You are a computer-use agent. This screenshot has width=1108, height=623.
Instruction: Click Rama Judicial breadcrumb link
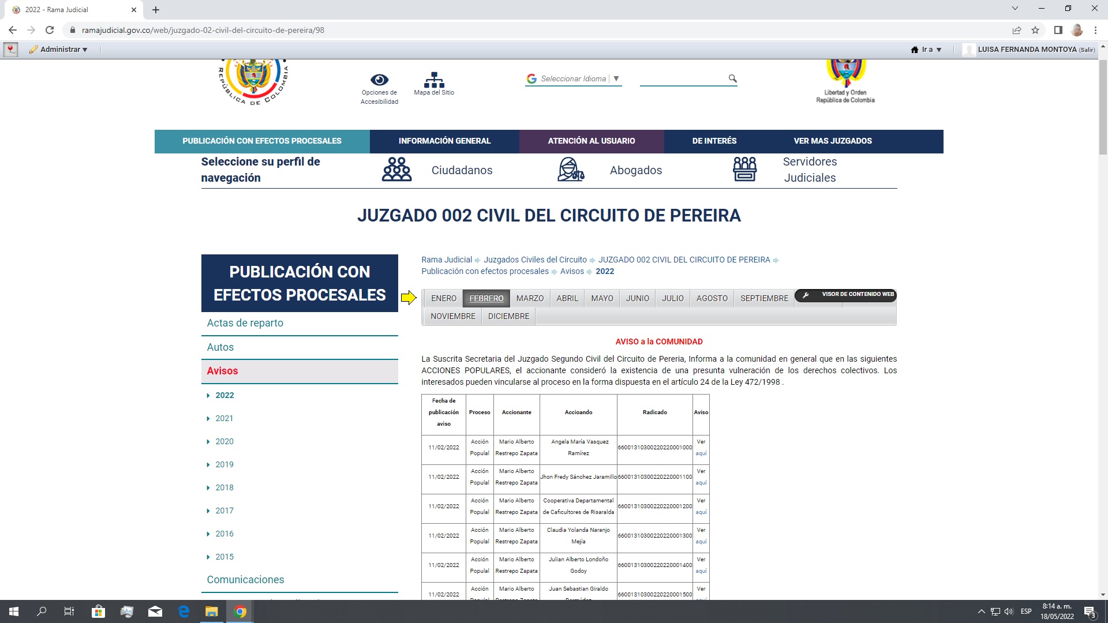(447, 260)
